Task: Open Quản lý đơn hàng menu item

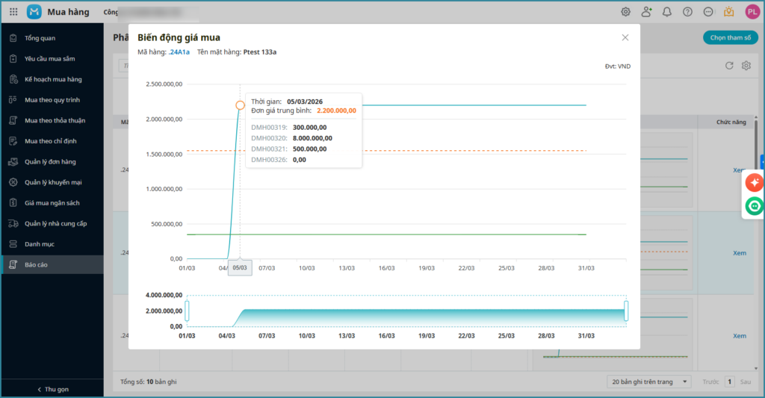Action: click(50, 161)
